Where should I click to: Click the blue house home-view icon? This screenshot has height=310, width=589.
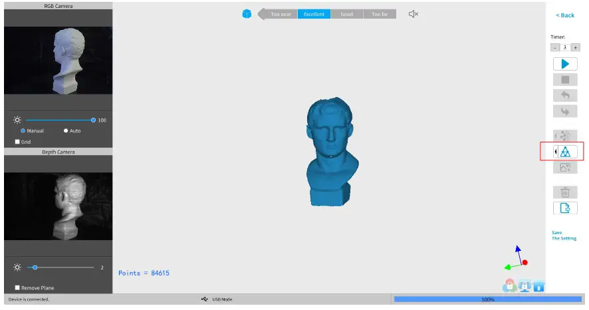click(x=538, y=286)
